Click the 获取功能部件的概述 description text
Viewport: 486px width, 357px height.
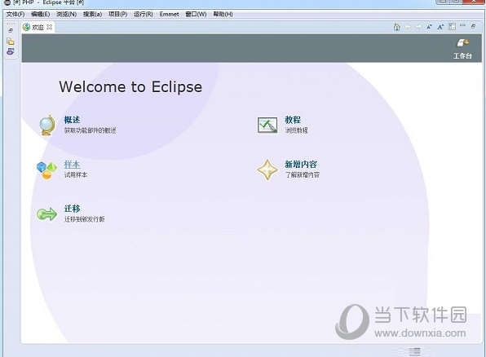coord(90,130)
